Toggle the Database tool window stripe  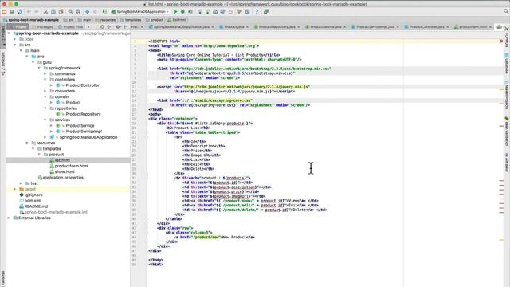click(x=507, y=64)
